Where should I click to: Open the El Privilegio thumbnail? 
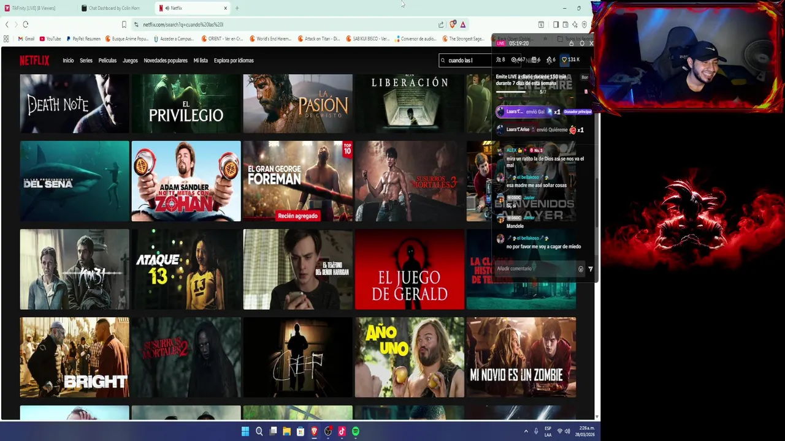pyautogui.click(x=186, y=104)
